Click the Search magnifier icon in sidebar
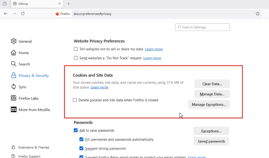Viewport: 269px width, 158px height. click(13, 64)
